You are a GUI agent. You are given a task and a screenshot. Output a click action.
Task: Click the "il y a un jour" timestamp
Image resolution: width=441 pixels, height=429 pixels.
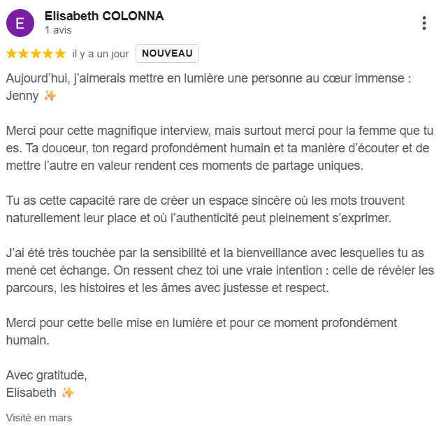coord(101,54)
